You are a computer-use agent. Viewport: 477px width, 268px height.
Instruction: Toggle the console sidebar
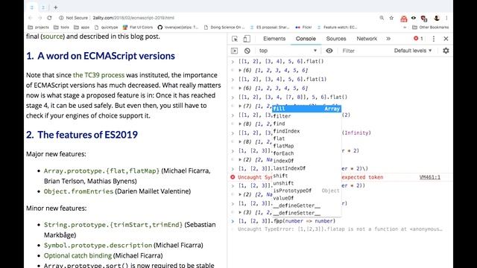pos(235,51)
